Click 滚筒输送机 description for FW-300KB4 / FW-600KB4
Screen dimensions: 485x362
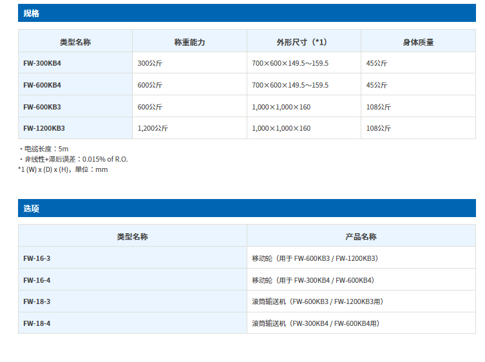tap(361, 323)
